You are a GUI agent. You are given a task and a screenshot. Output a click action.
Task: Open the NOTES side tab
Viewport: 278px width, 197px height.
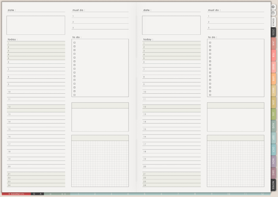[273, 185]
